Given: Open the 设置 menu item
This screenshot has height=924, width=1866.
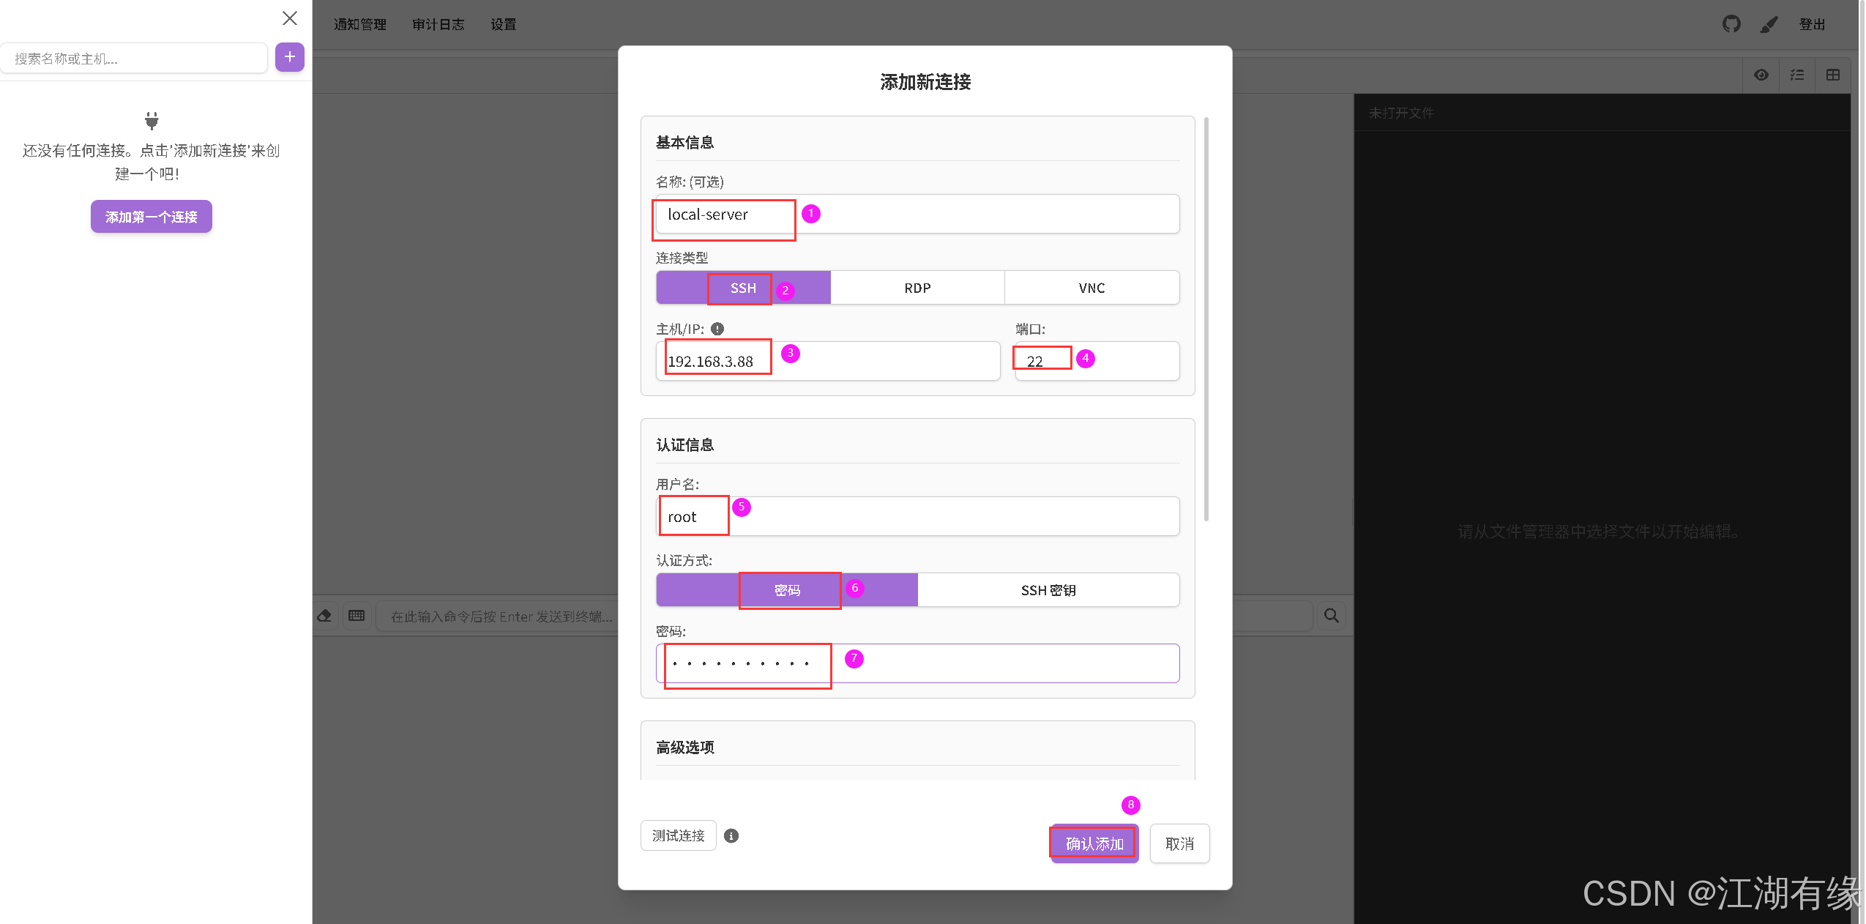Looking at the screenshot, I should point(504,24).
